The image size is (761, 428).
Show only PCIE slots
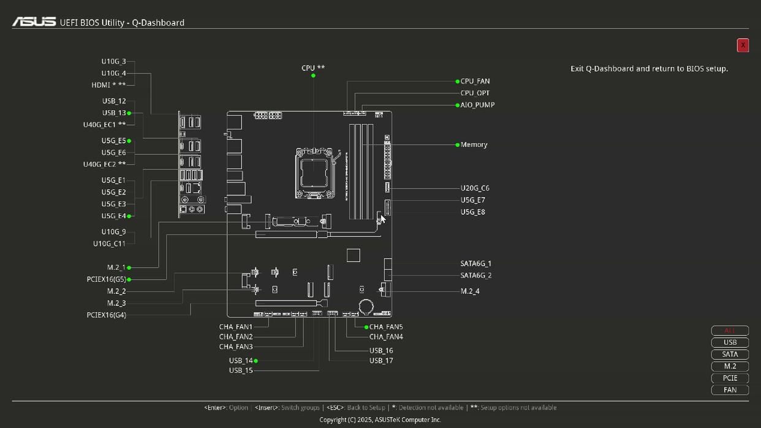coord(730,378)
